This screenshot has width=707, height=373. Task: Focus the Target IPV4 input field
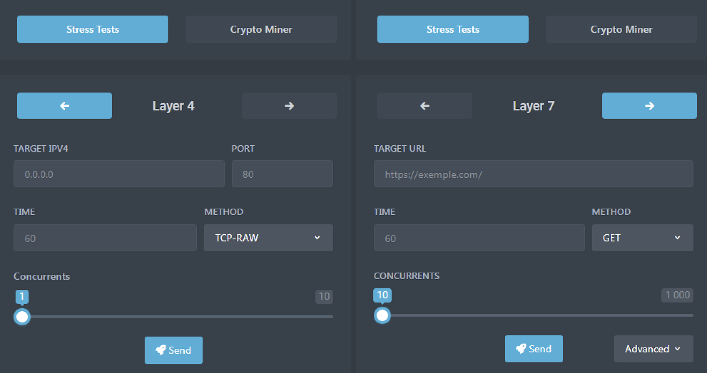click(x=119, y=174)
